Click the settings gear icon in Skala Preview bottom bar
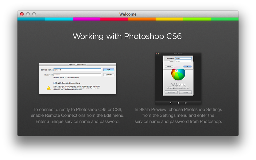The image size is (256, 160). pyautogui.click(x=178, y=103)
